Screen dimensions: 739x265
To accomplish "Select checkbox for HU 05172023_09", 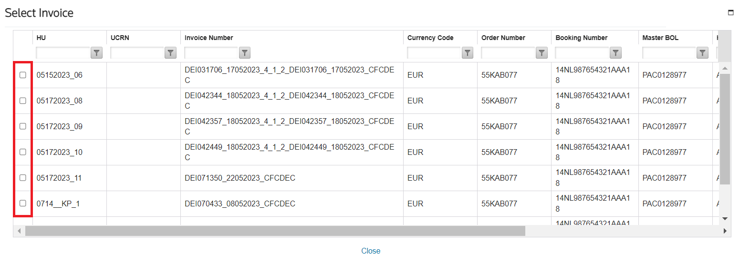I will 22,126.
